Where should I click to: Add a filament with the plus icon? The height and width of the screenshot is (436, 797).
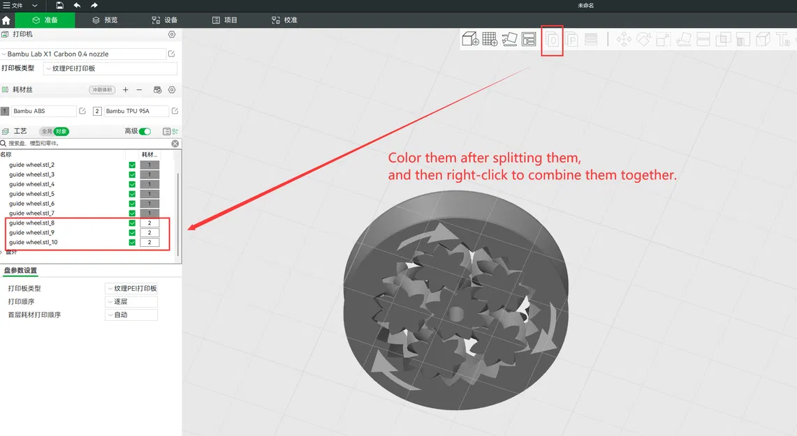tap(126, 90)
